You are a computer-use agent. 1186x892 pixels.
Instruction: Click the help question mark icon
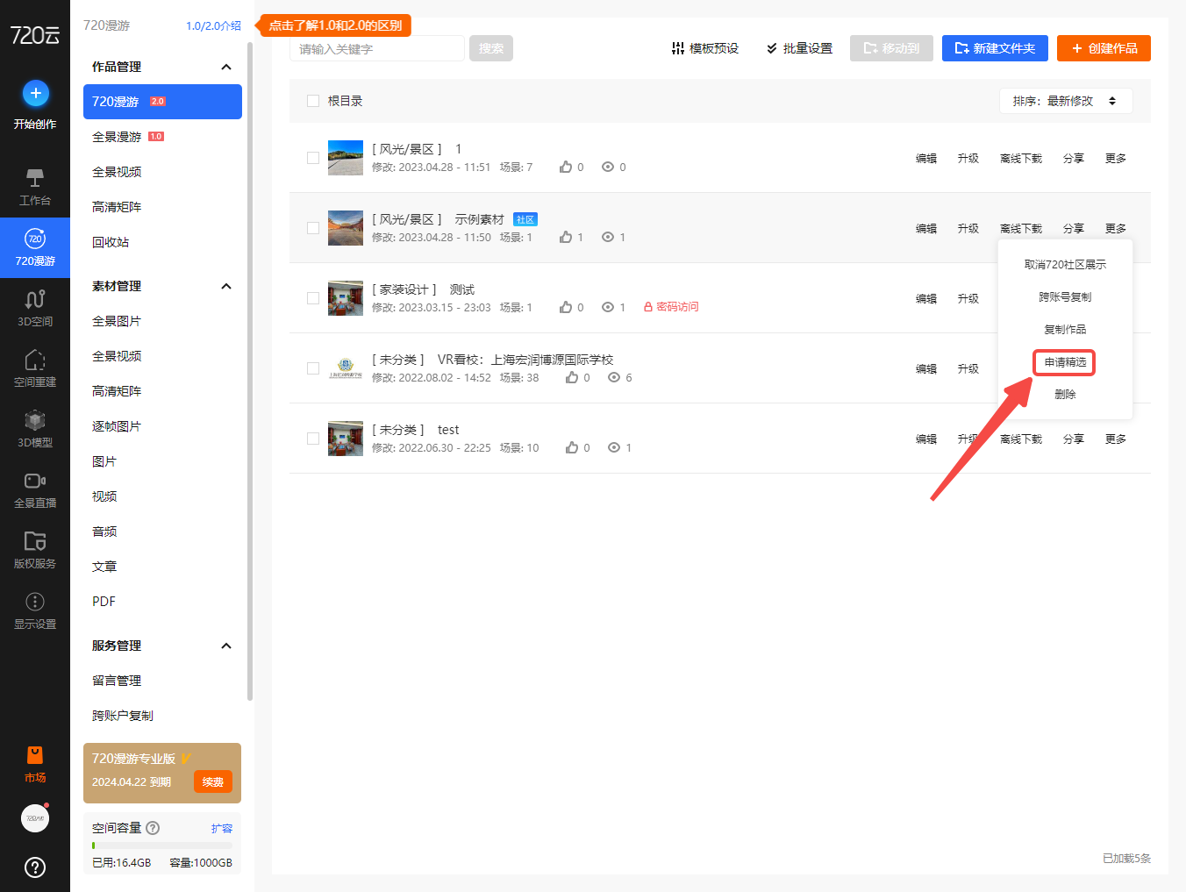pyautogui.click(x=35, y=867)
